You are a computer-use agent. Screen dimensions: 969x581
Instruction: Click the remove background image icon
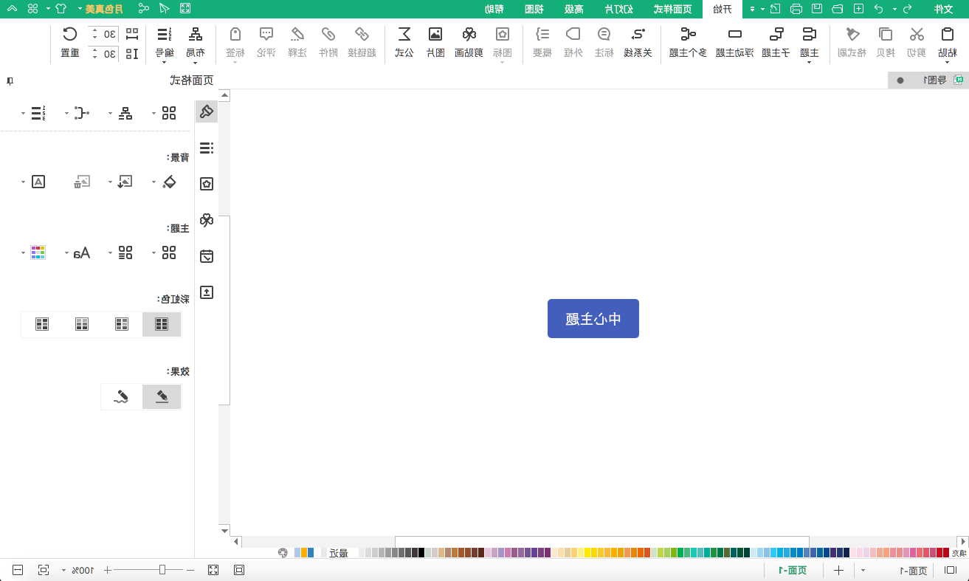[81, 182]
